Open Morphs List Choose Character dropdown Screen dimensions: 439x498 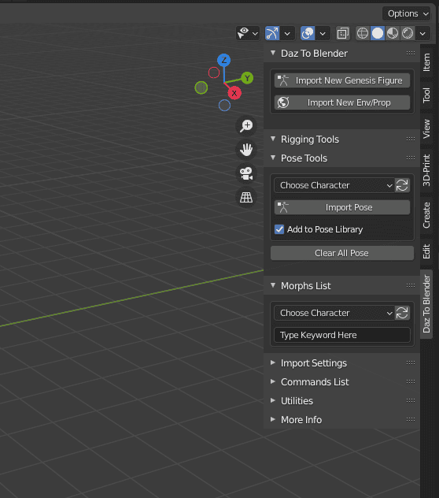pyautogui.click(x=334, y=313)
